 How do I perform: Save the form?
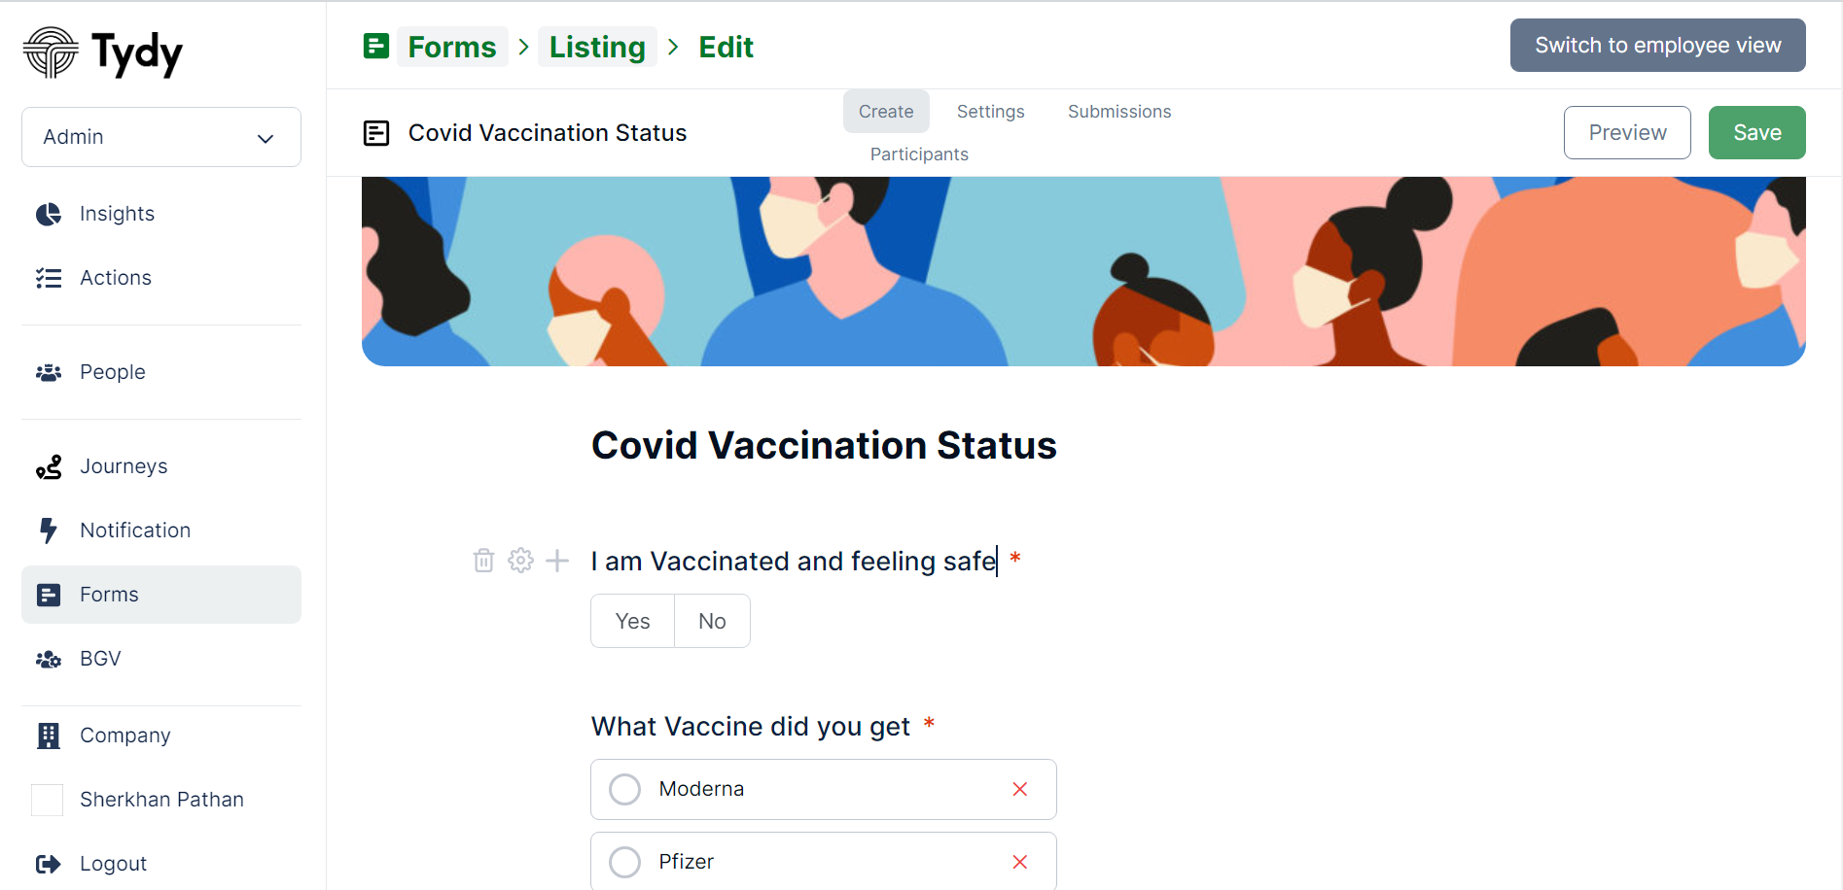point(1756,132)
